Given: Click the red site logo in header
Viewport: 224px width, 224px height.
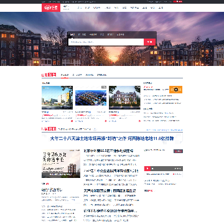Looking at the screenshot, I should coord(51,7).
